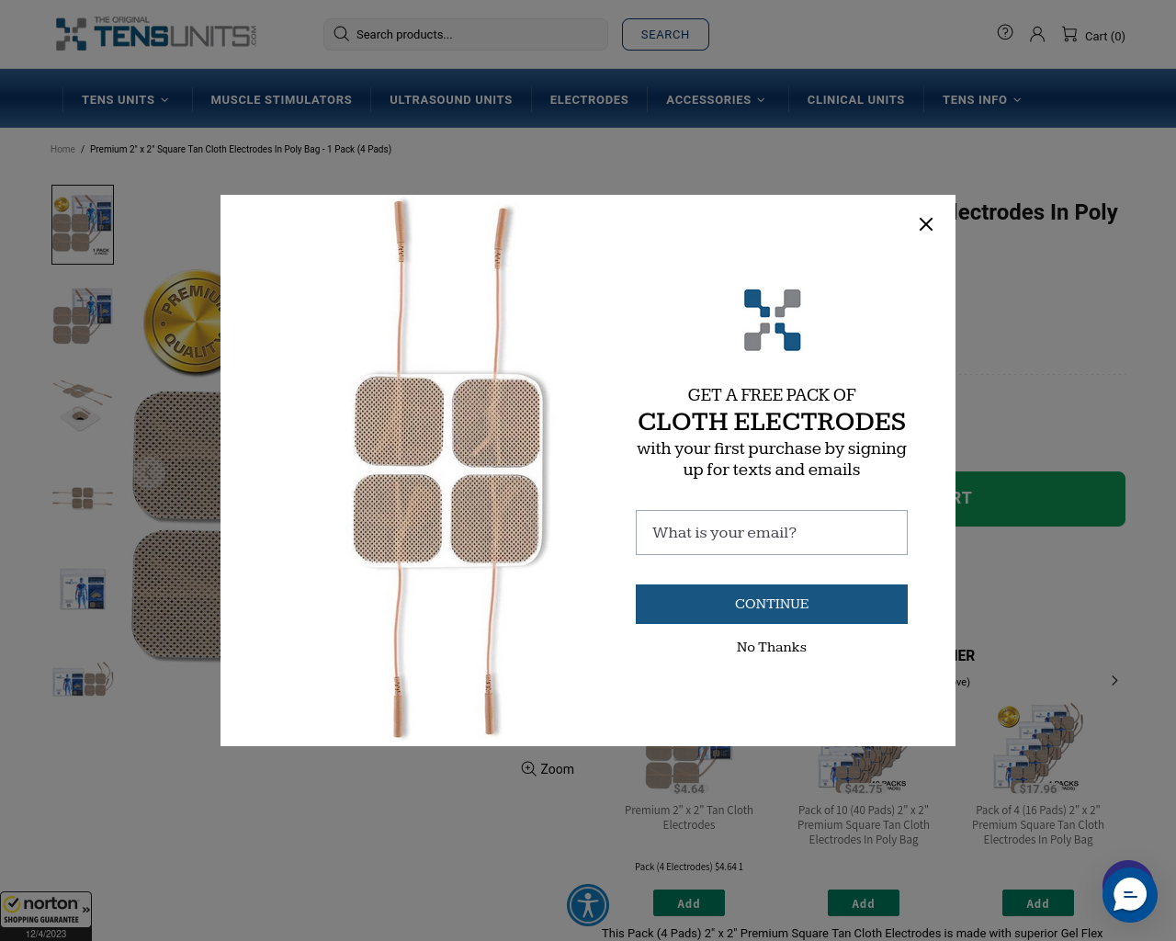Open the ELECTRODES menu item
1176x941 pixels.
(x=589, y=99)
